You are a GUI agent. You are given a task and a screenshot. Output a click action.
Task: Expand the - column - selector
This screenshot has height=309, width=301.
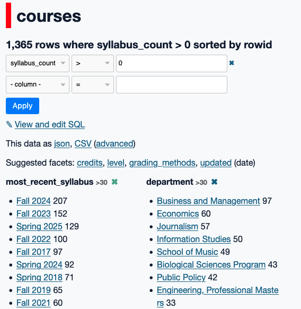(x=38, y=85)
